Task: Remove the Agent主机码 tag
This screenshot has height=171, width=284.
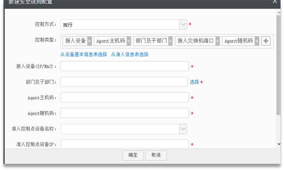Action: click(x=129, y=41)
